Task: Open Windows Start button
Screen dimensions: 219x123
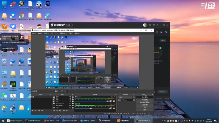Action: (2, 121)
